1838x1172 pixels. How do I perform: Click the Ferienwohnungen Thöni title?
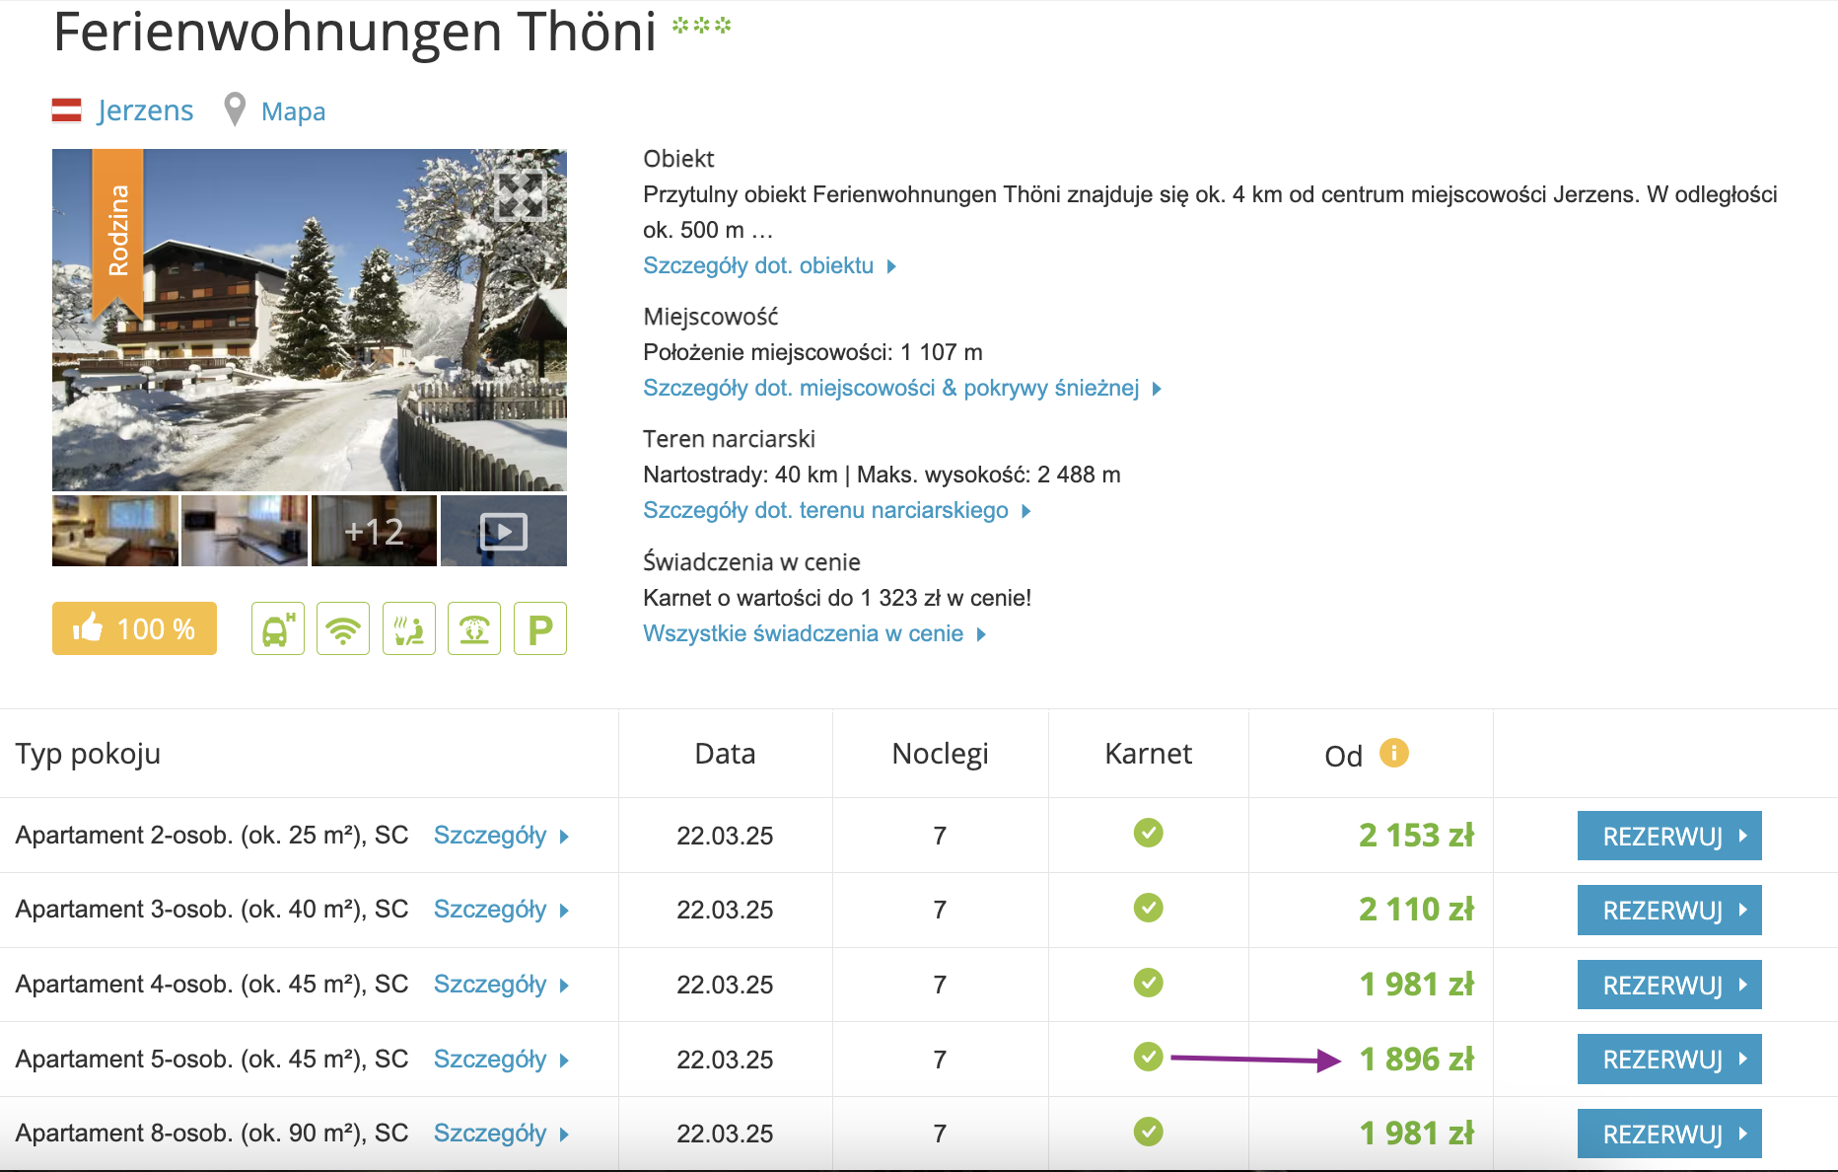[355, 32]
